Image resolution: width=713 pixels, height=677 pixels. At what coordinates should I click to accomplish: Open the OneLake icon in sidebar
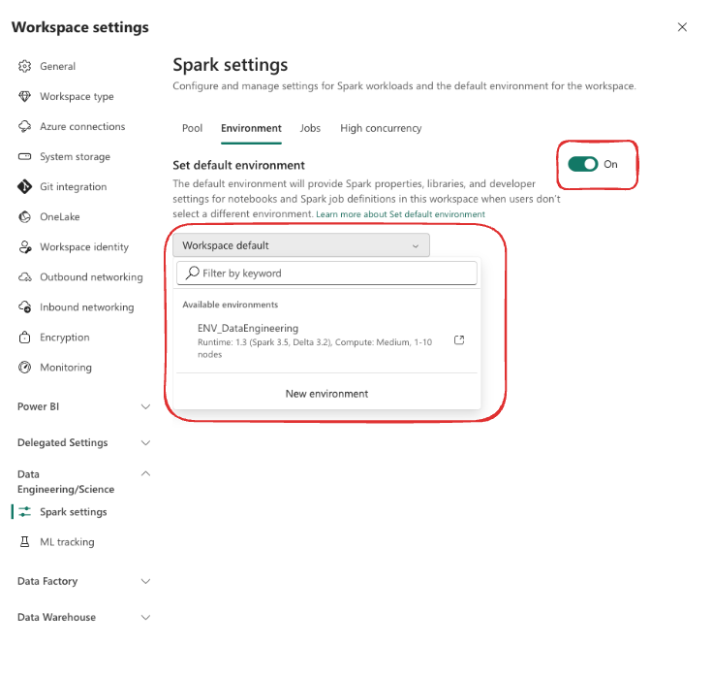click(25, 217)
